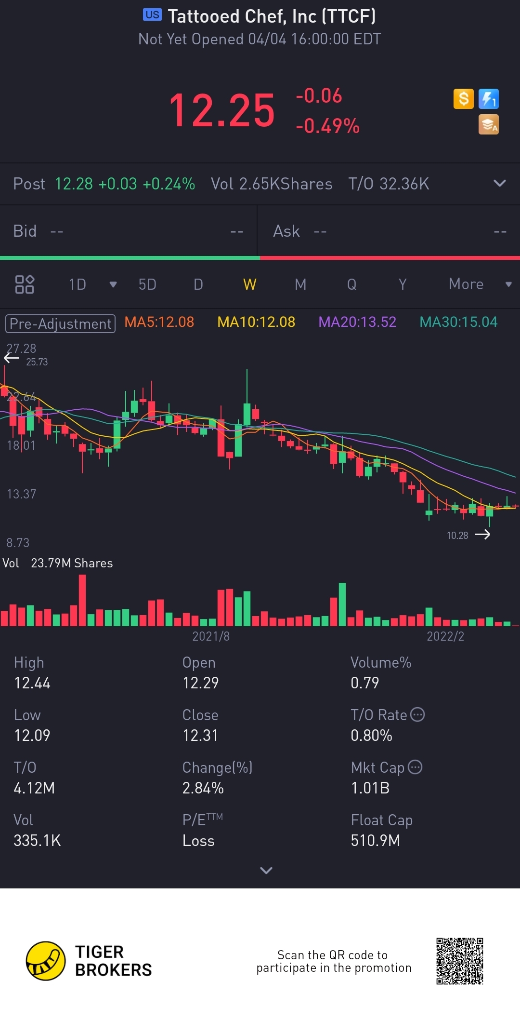This screenshot has width=520, height=1034.
Task: Expand more stock statistics chevron below P/E
Action: 266,870
